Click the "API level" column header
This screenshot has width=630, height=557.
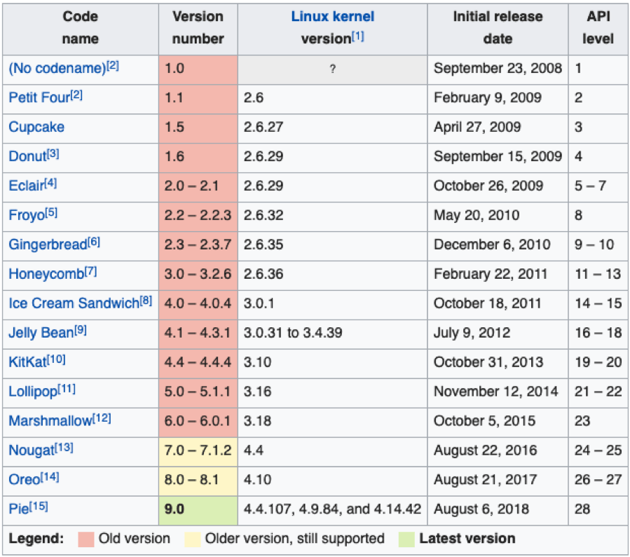click(598, 28)
